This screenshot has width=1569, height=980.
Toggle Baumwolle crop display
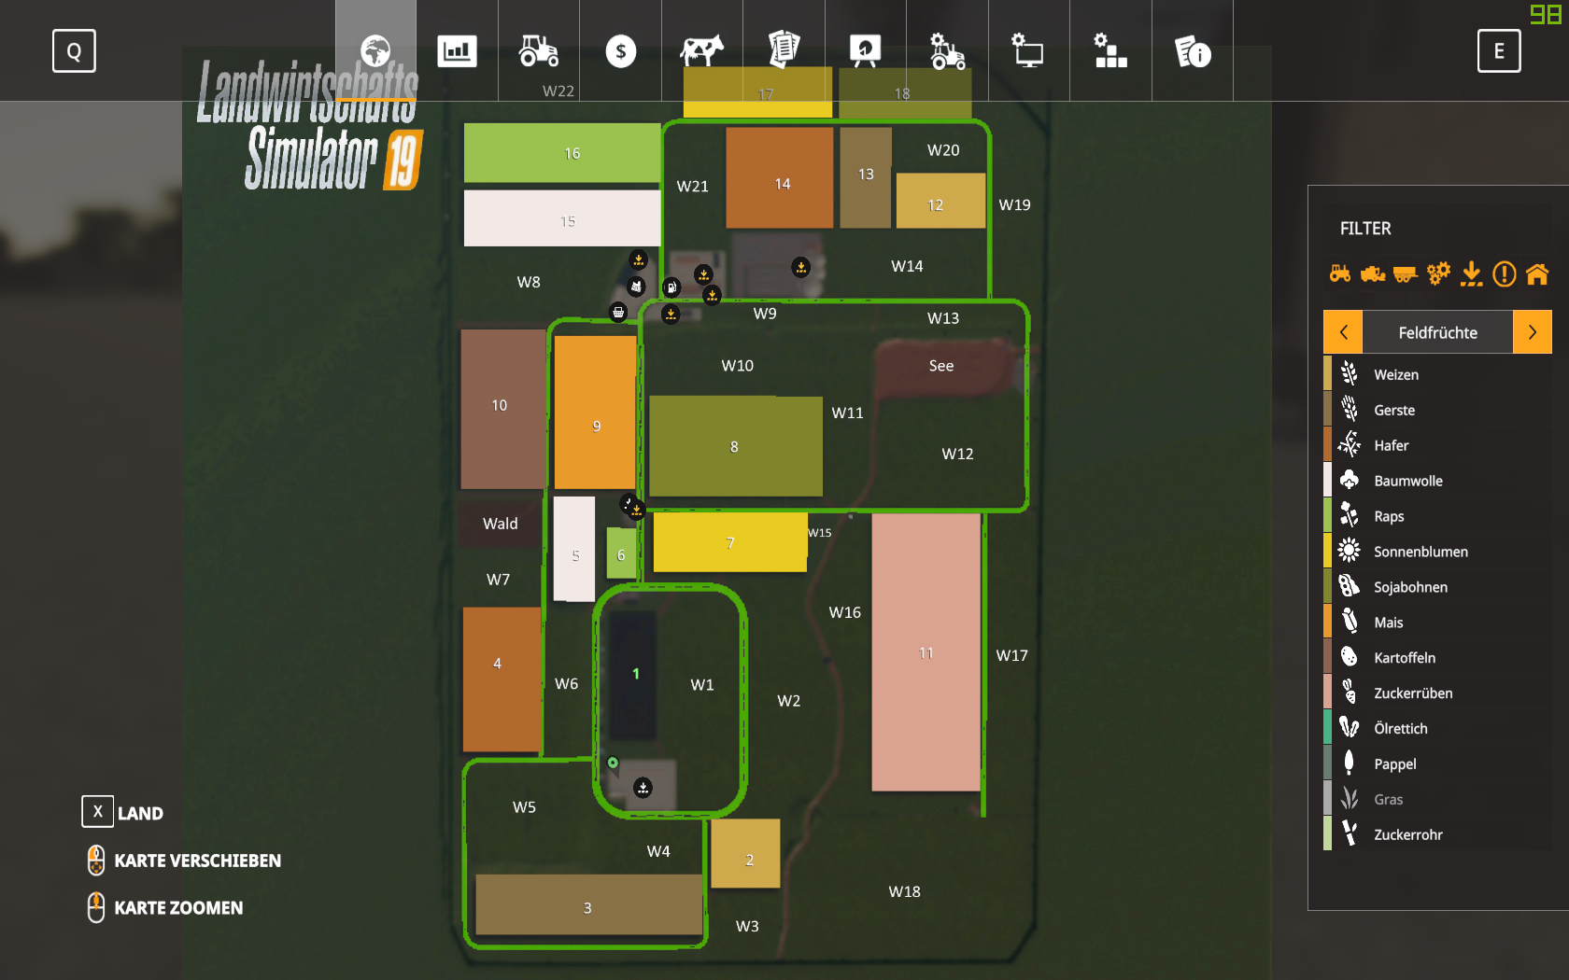1438,481
